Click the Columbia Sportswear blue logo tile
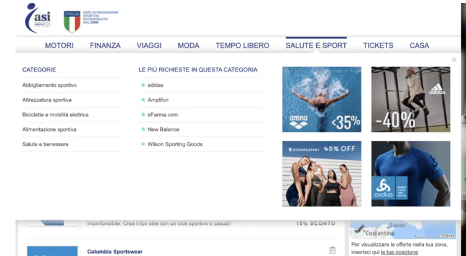466x256 pixels. [52, 251]
